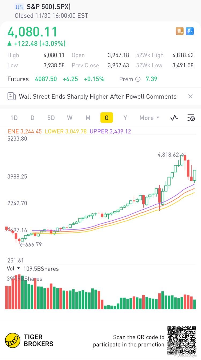This screenshot has height=360, width=201.
Task: Open chart settings list-gear icon
Action: 191,118
